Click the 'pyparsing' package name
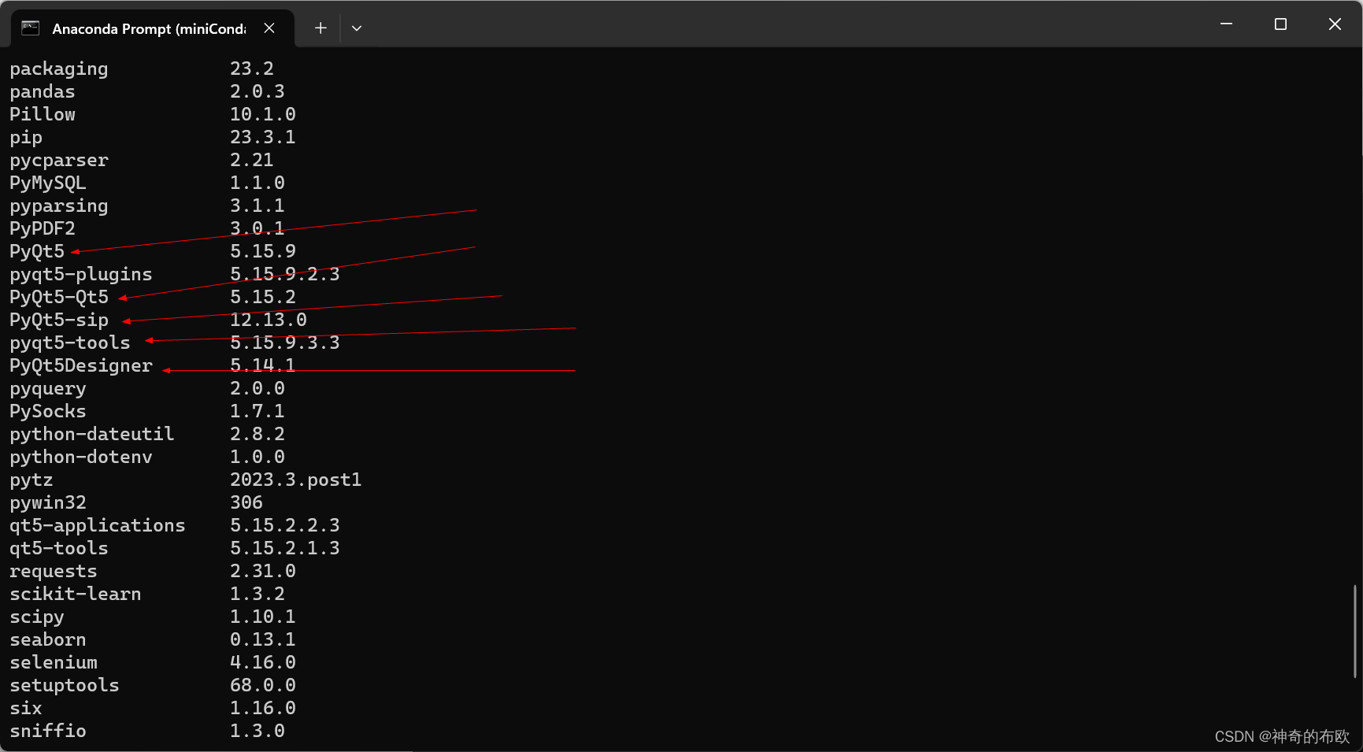This screenshot has width=1363, height=752. [x=59, y=206]
